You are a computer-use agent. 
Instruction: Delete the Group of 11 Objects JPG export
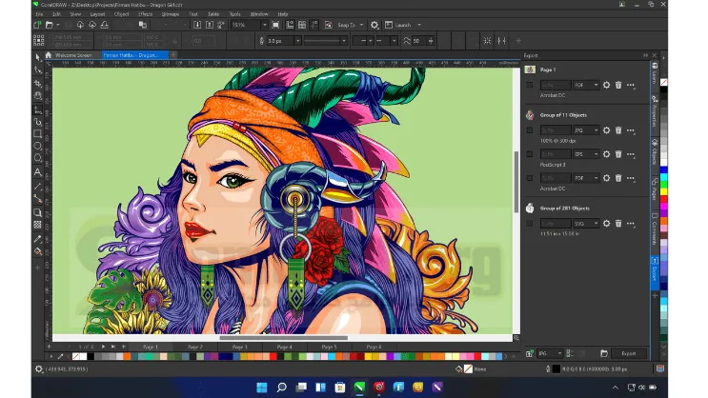coord(617,129)
